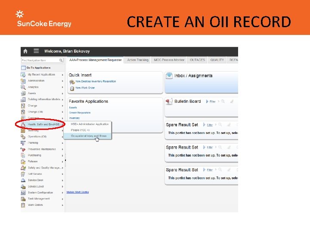Open Create Requisition favorite link
The image size is (310, 233).
coord(80,113)
